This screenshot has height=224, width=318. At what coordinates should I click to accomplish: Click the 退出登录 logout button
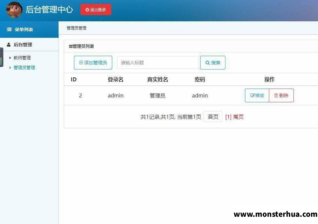[x=96, y=10]
